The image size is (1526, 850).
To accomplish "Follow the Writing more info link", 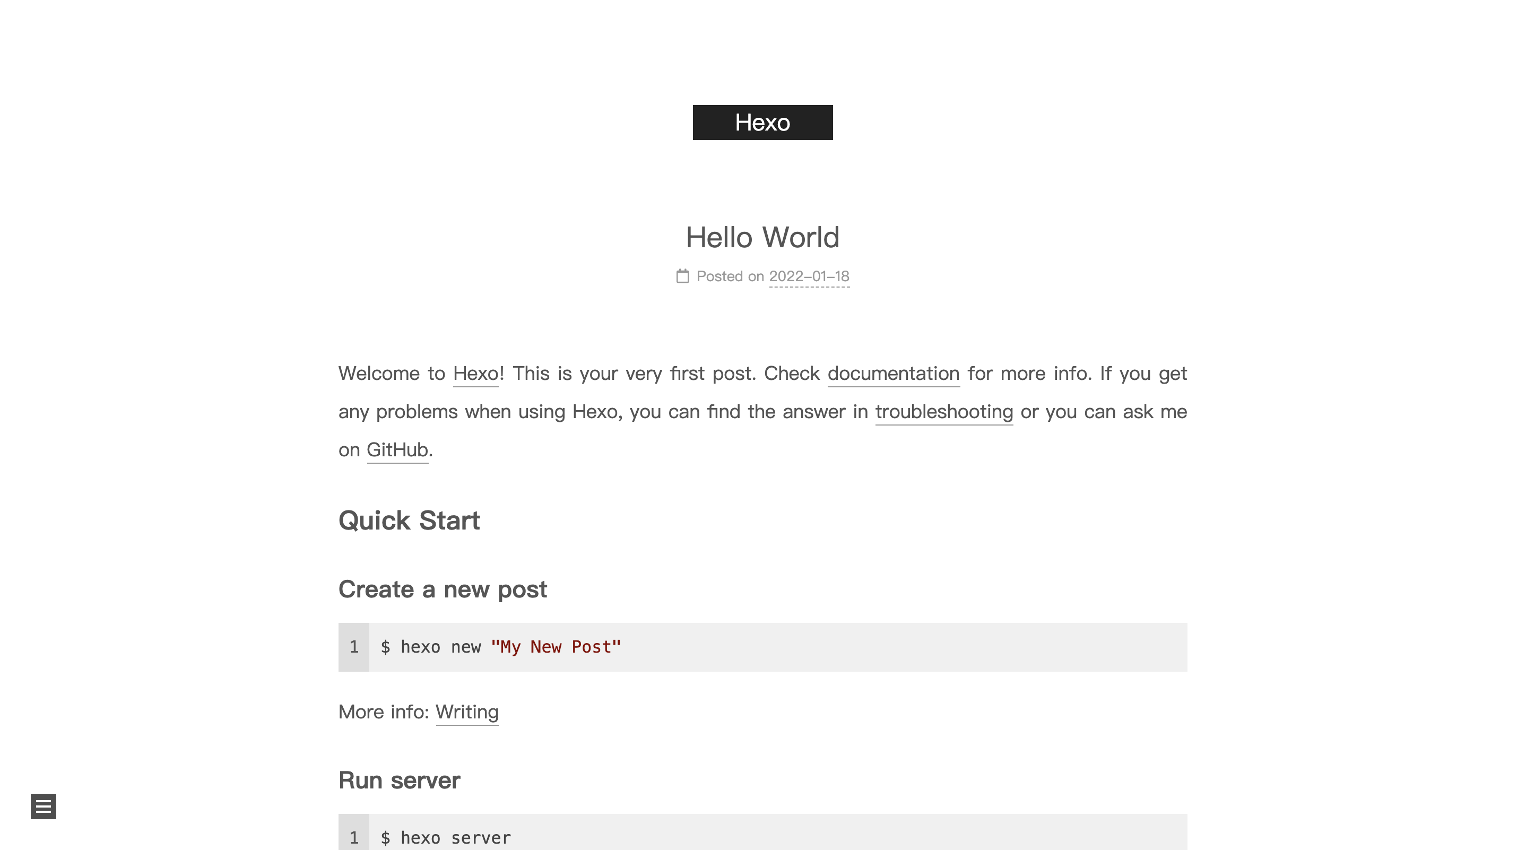I will (x=467, y=712).
